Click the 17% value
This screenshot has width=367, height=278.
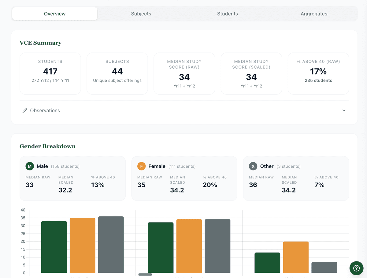point(318,71)
